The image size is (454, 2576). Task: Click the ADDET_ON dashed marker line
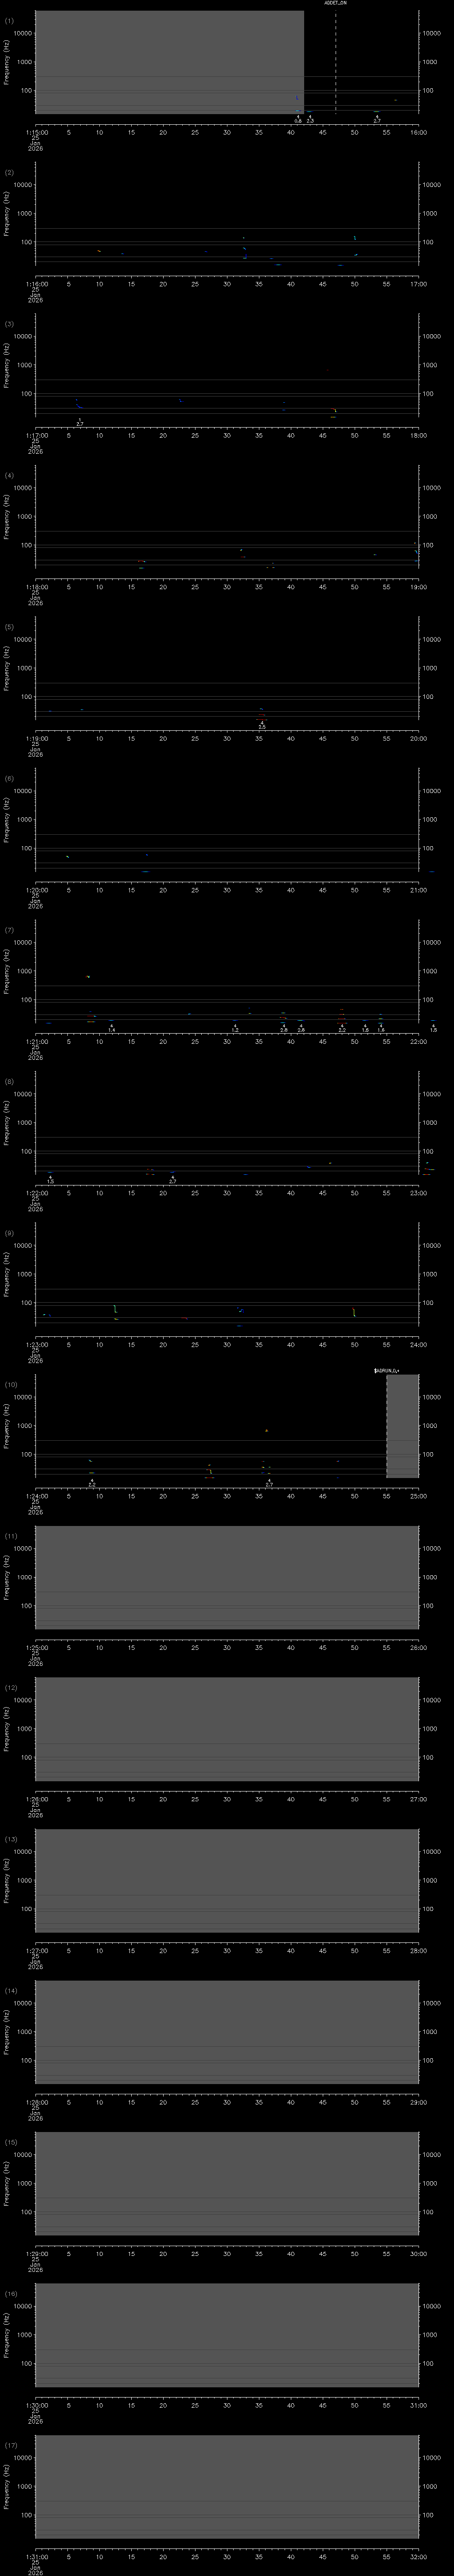(x=335, y=60)
